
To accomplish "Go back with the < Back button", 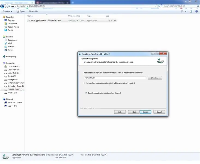I will 134,112.
